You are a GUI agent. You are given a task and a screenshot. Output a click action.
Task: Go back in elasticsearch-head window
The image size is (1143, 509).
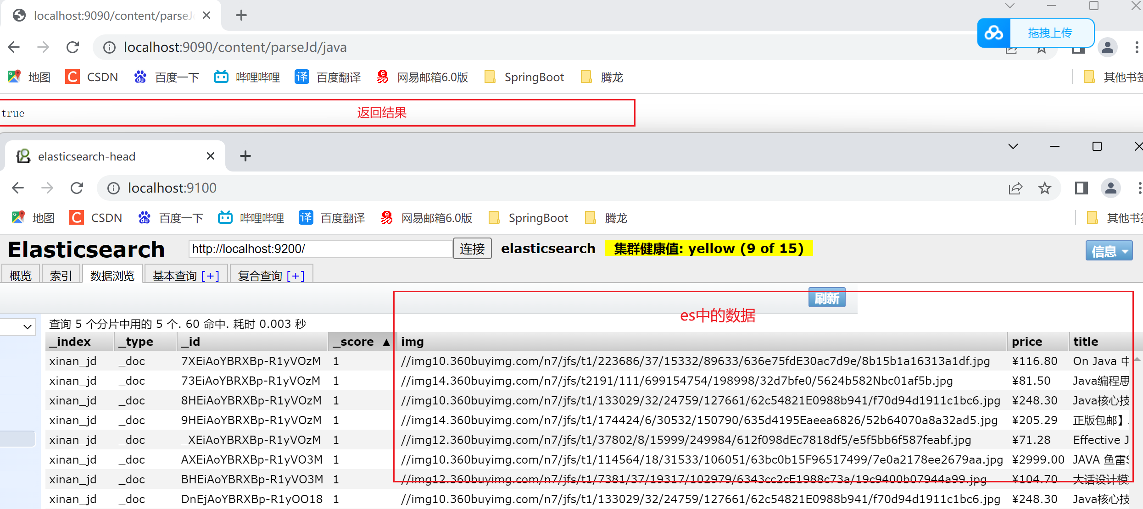click(x=18, y=188)
